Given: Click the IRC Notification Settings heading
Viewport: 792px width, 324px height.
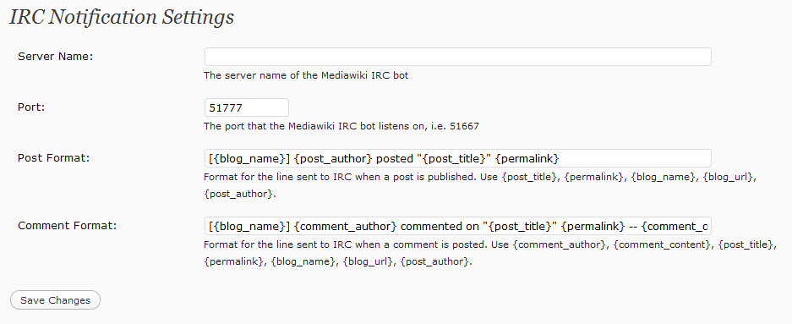Looking at the screenshot, I should pyautogui.click(x=122, y=17).
